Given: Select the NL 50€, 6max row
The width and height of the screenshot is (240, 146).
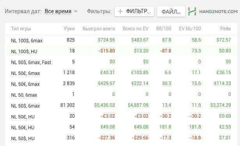Looking at the screenshot, I should 121,83.
